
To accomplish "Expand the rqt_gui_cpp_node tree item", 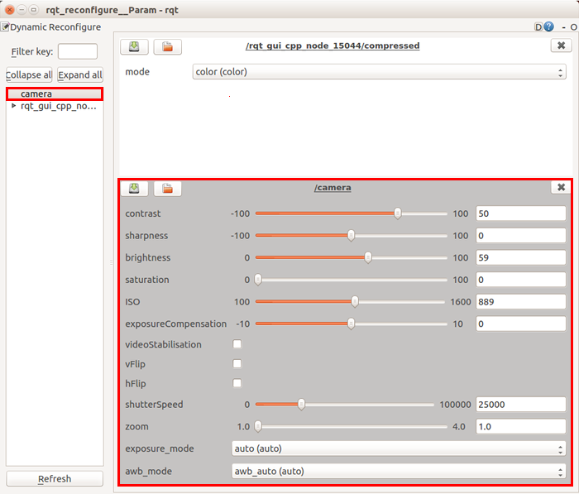I will (x=14, y=106).
